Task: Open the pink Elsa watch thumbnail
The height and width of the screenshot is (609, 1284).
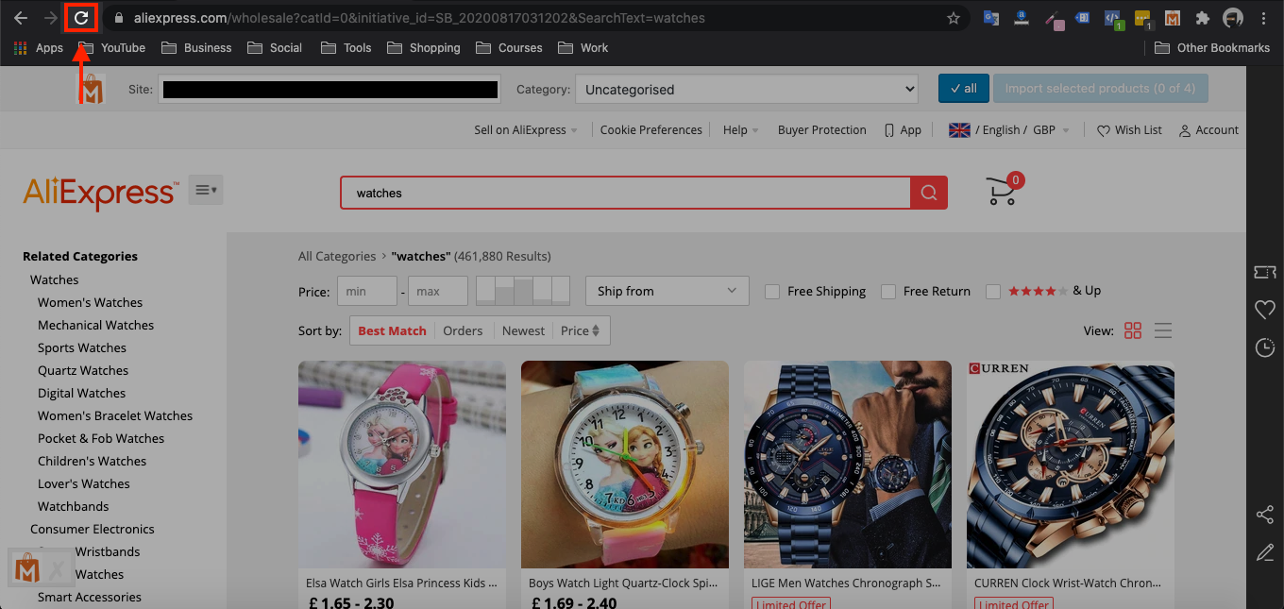Action: coord(402,465)
